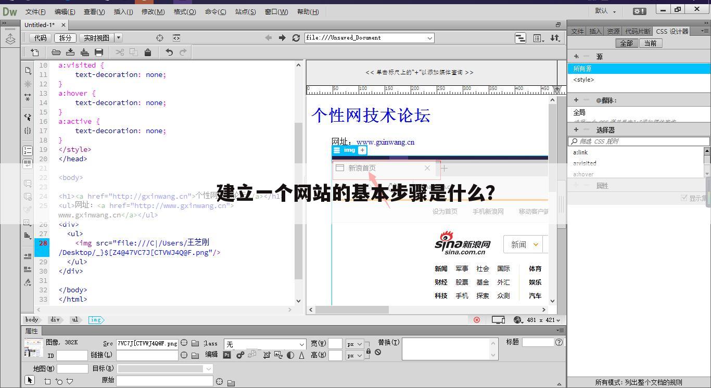The image size is (711, 388).
Task: Undo the last action
Action: point(169,52)
